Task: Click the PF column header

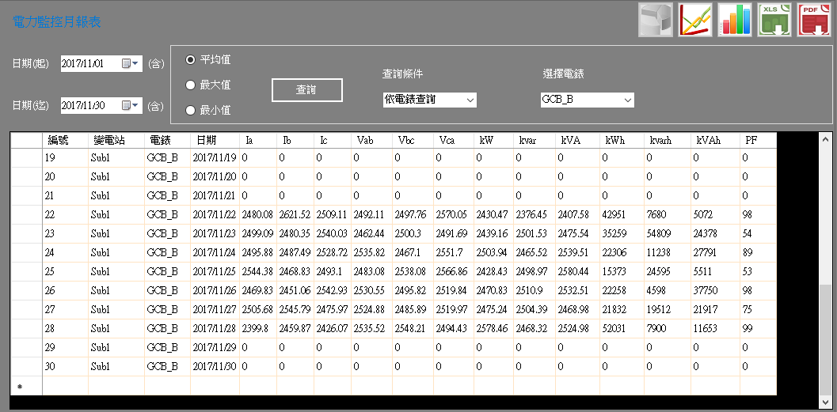Action: click(x=758, y=140)
